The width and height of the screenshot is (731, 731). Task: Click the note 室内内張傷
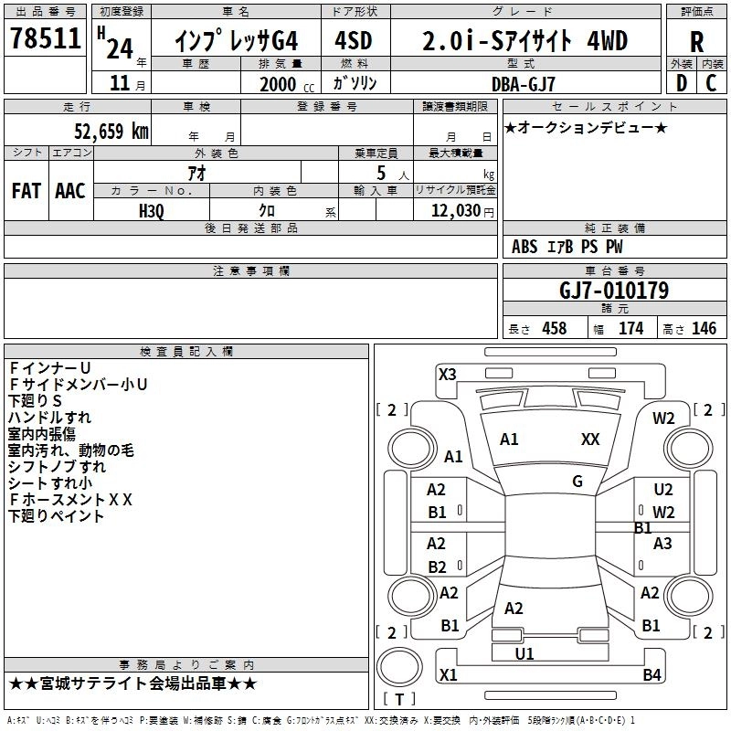(42, 433)
